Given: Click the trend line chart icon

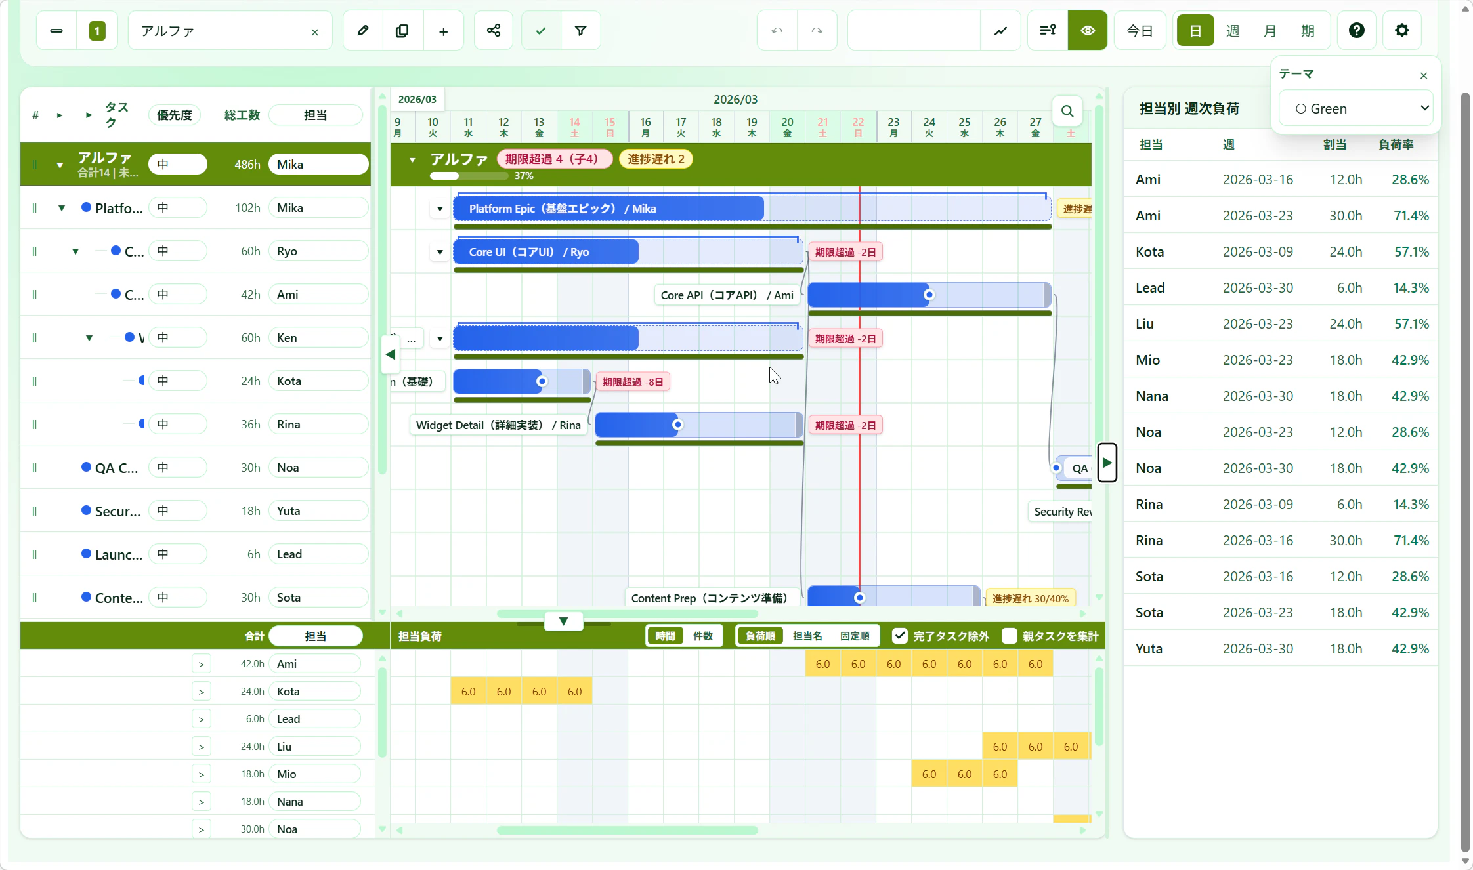Looking at the screenshot, I should (x=1000, y=30).
